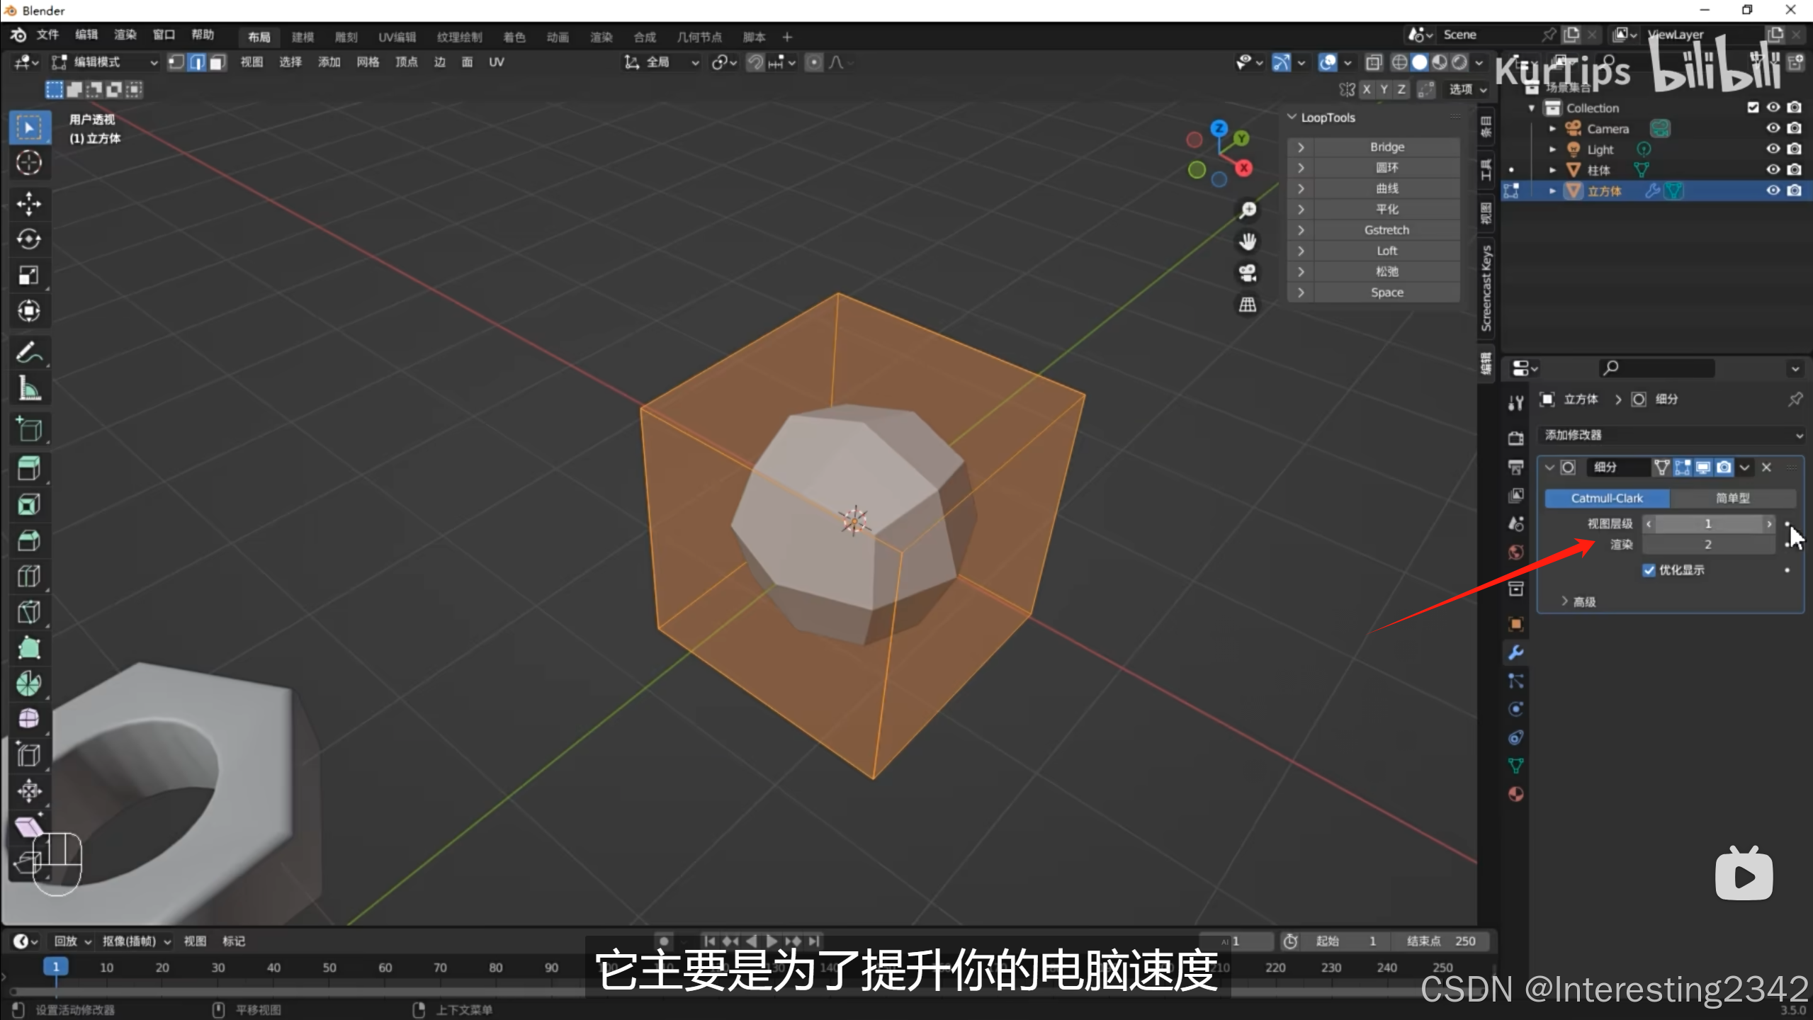This screenshot has height=1020, width=1813.
Task: Choose the 3D Cursor tool
Action: point(29,163)
